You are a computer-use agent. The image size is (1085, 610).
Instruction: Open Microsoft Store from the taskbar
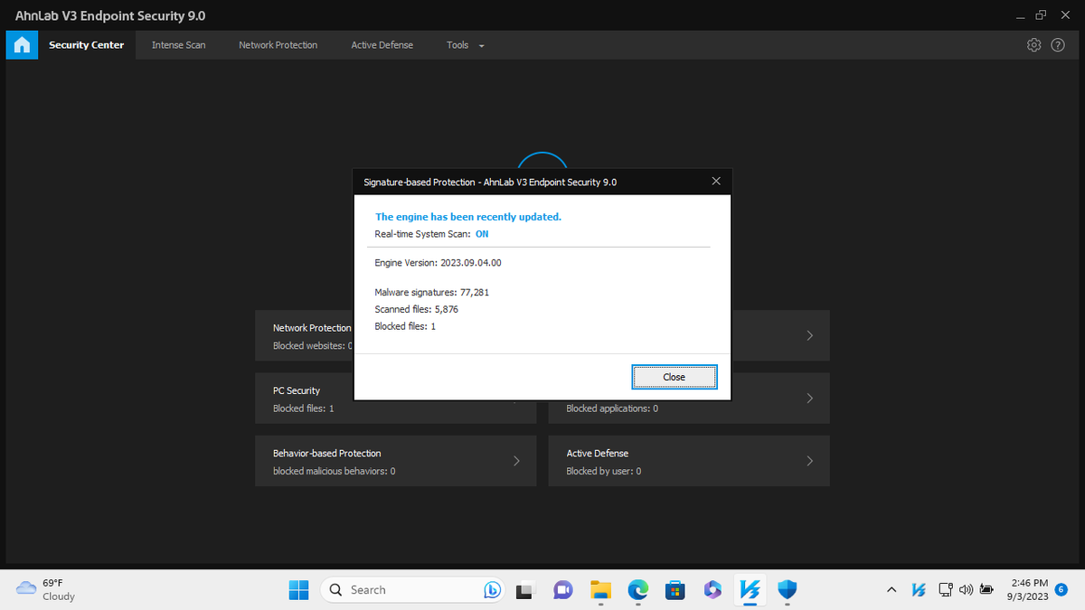pos(675,589)
